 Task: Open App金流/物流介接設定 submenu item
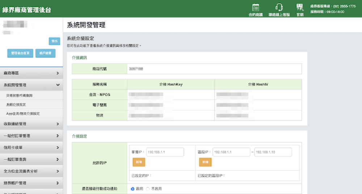pos(23,114)
